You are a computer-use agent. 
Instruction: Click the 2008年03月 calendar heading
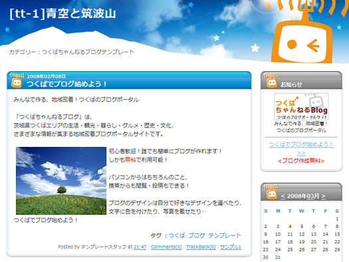pyautogui.click(x=303, y=196)
